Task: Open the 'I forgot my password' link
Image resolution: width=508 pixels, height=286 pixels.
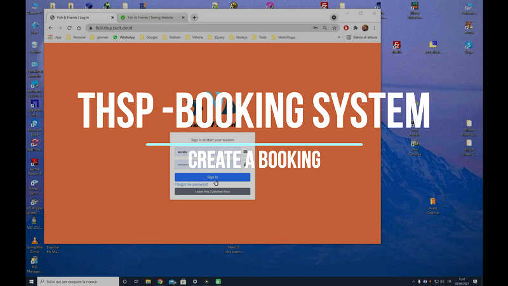Action: click(191, 184)
